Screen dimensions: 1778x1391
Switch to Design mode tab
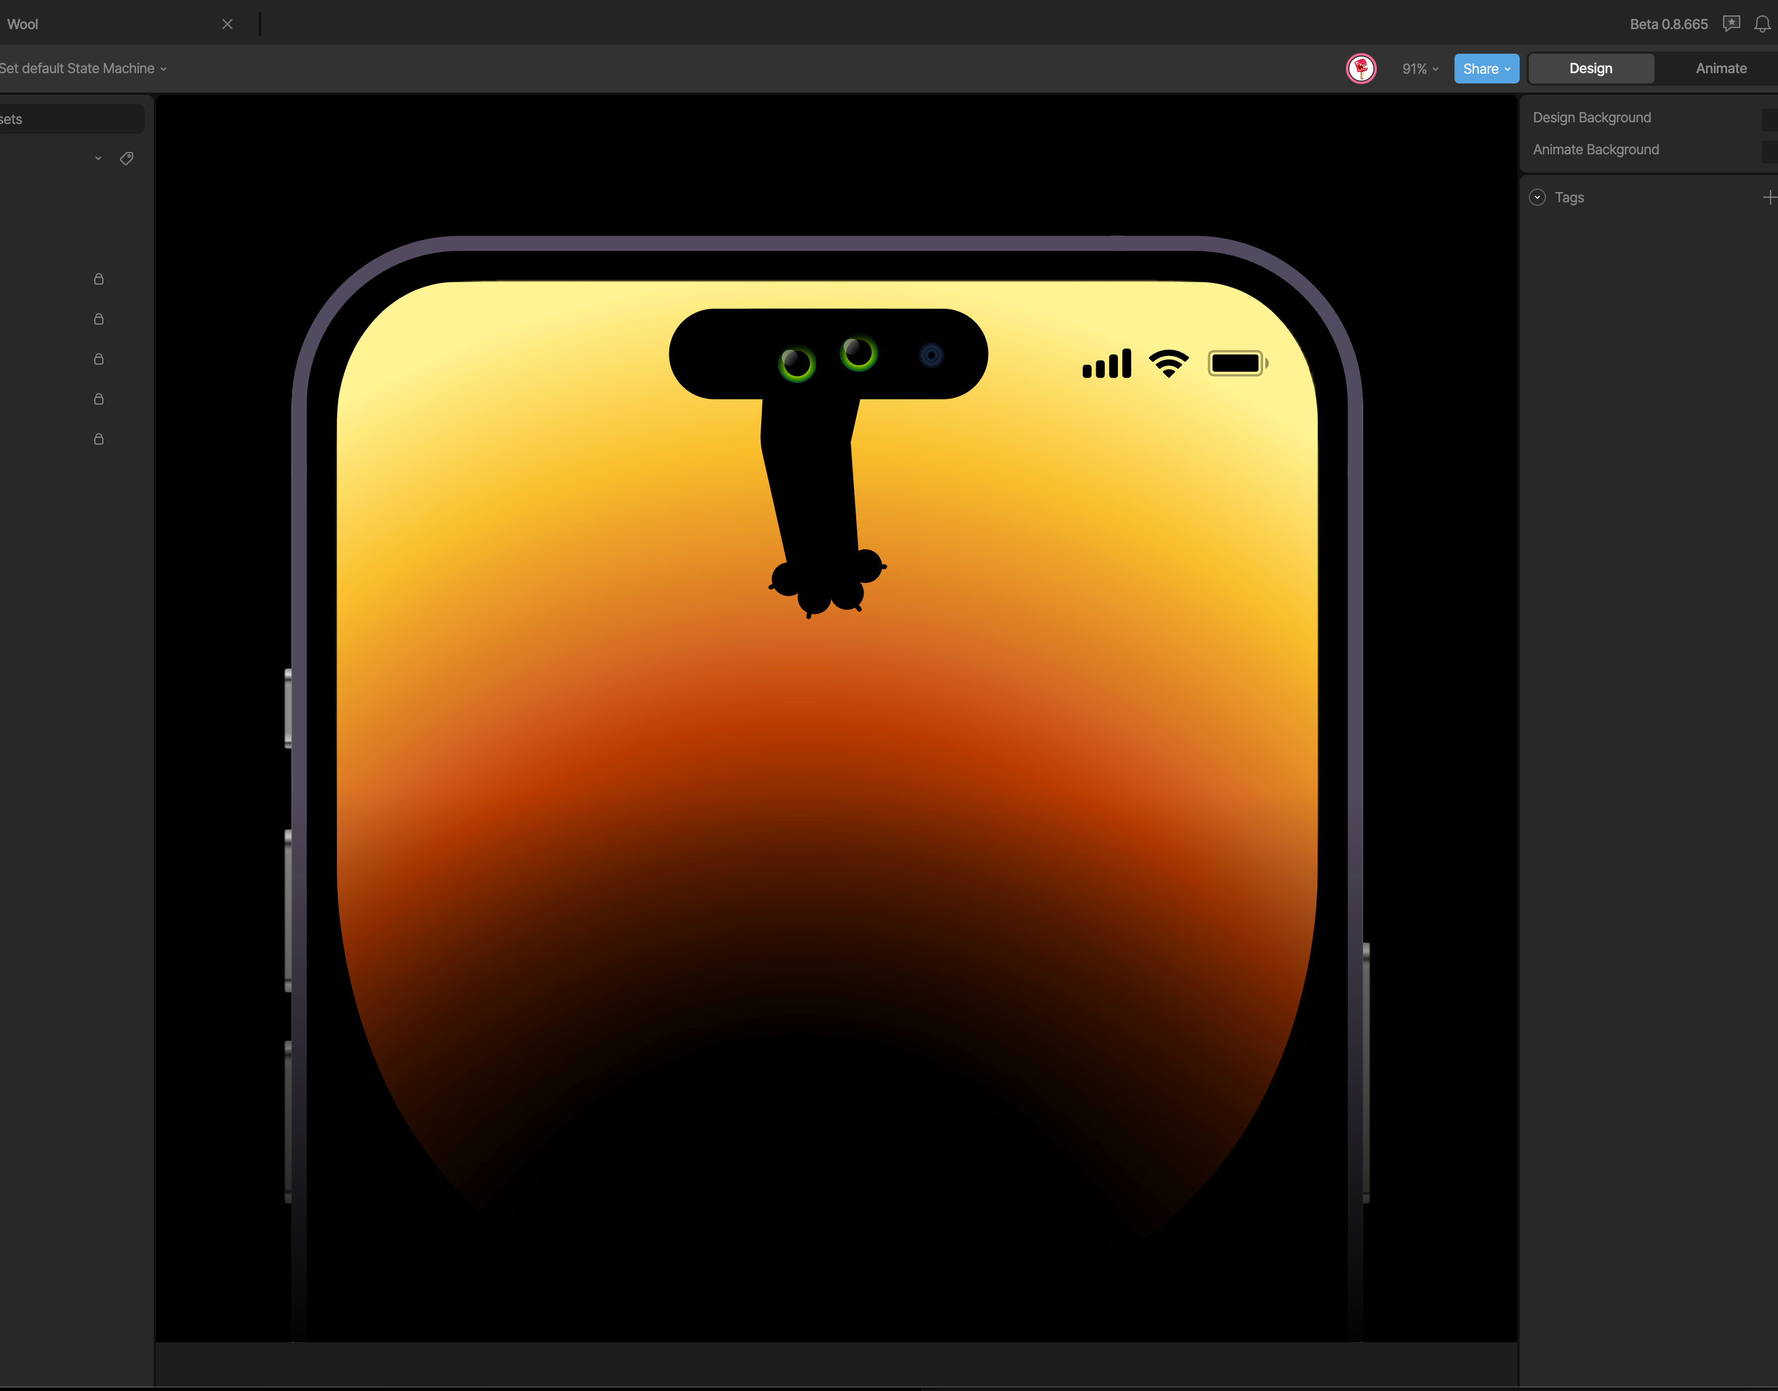point(1591,69)
